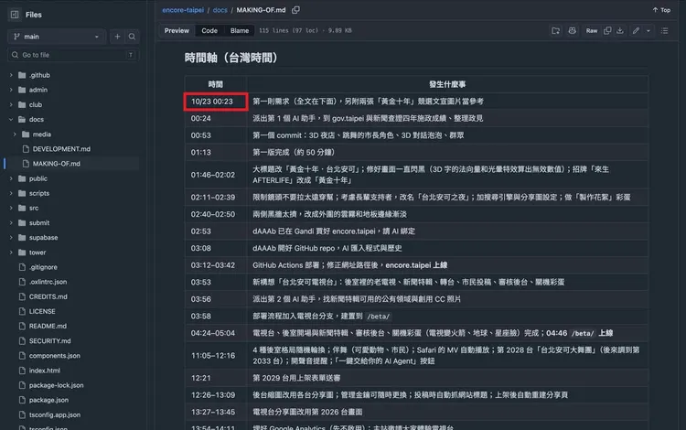Click the 時間軸（台灣時間）heading
Viewport: 686px width, 430px height.
pyautogui.click(x=231, y=58)
